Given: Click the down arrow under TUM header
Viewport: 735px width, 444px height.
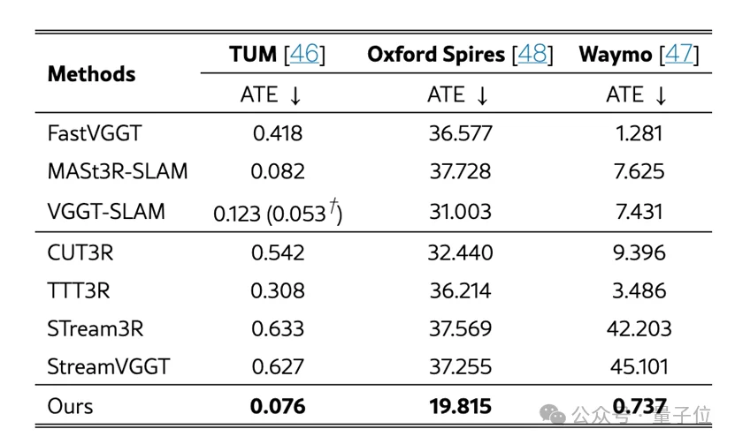Looking at the screenshot, I should coord(295,96).
